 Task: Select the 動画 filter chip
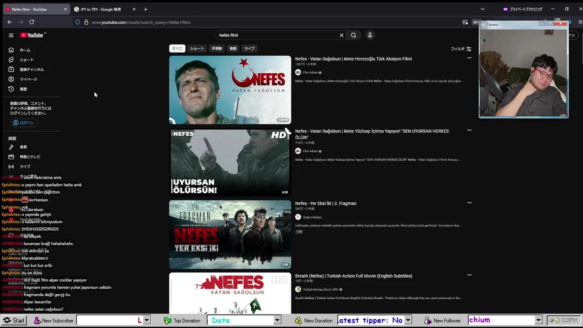point(233,48)
